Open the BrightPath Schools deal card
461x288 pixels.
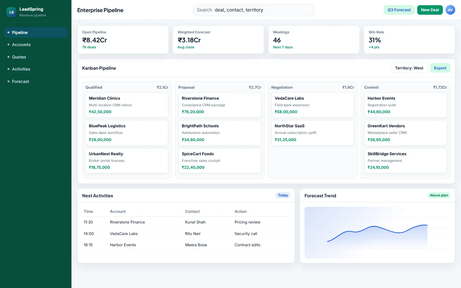pyautogui.click(x=220, y=133)
